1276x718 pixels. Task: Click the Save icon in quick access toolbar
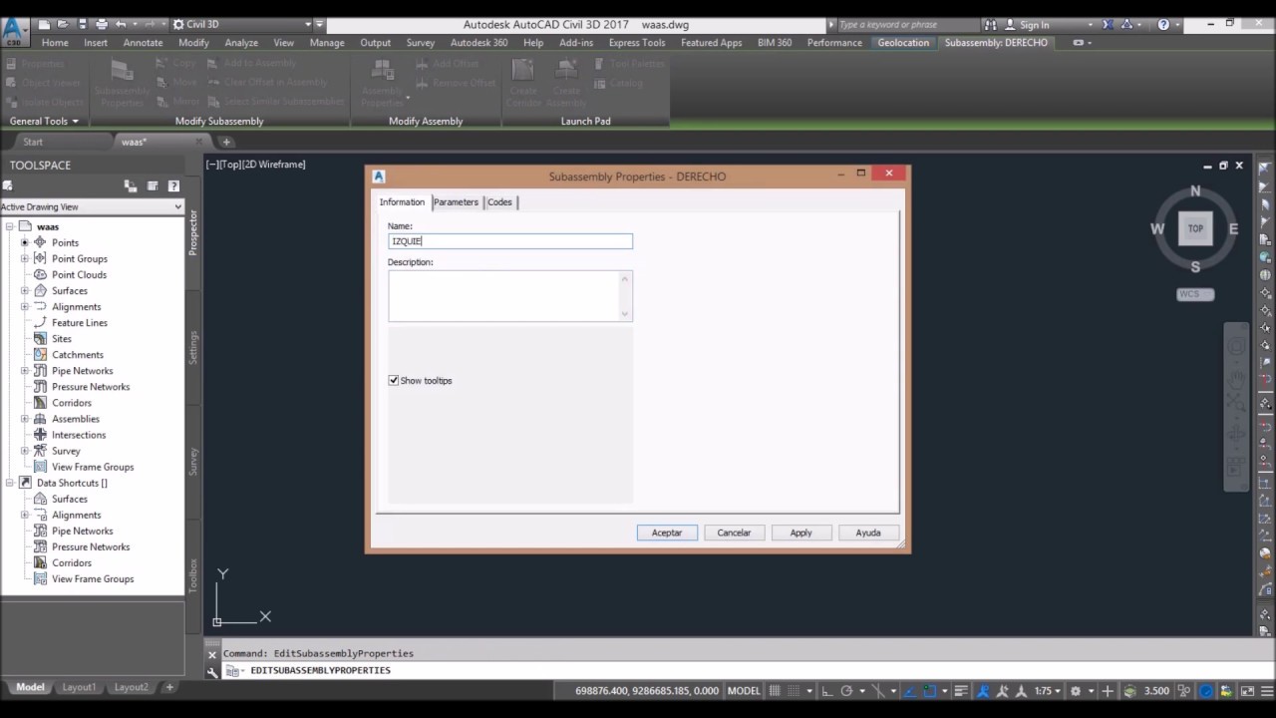tap(82, 24)
